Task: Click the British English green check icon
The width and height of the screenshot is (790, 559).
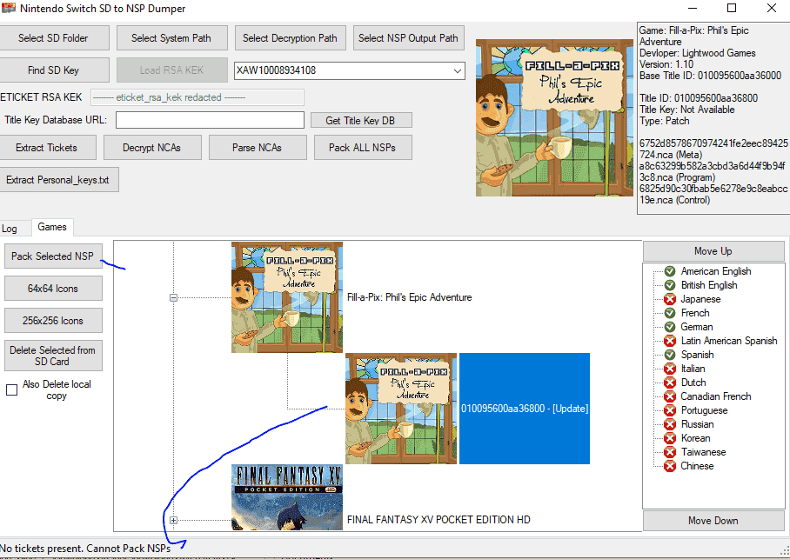Action: pos(670,285)
